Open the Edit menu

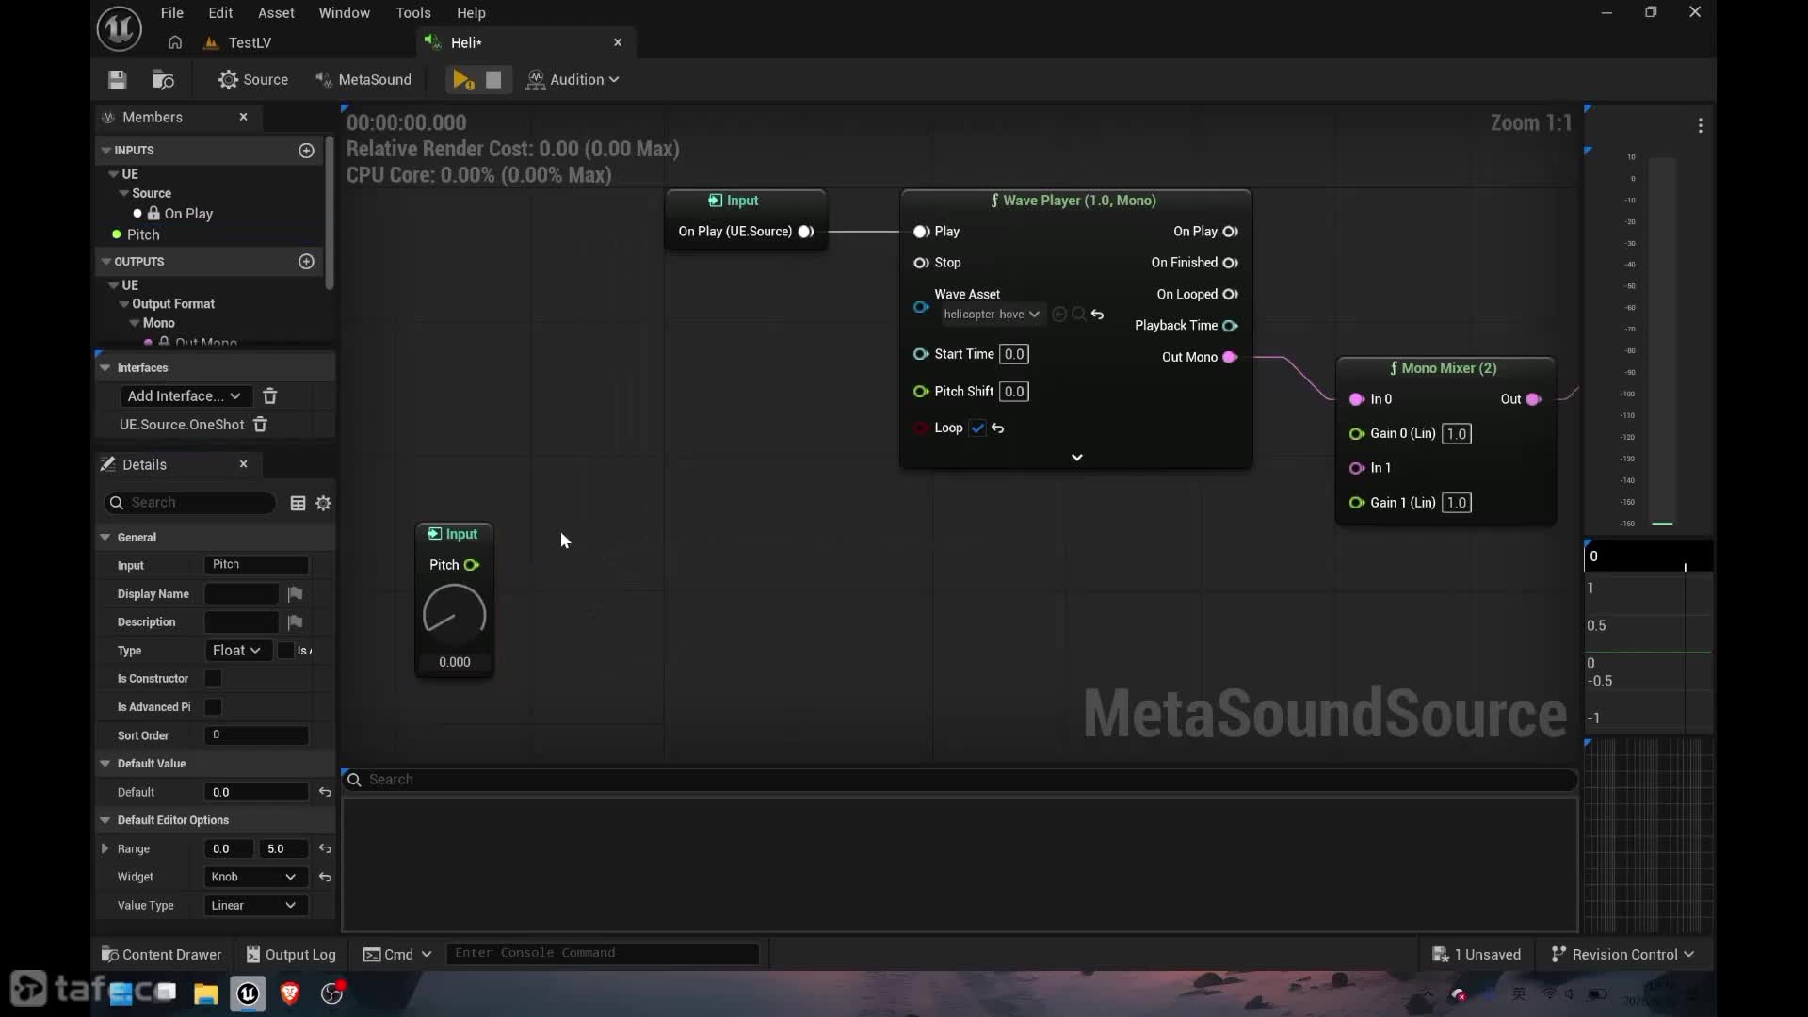[220, 13]
